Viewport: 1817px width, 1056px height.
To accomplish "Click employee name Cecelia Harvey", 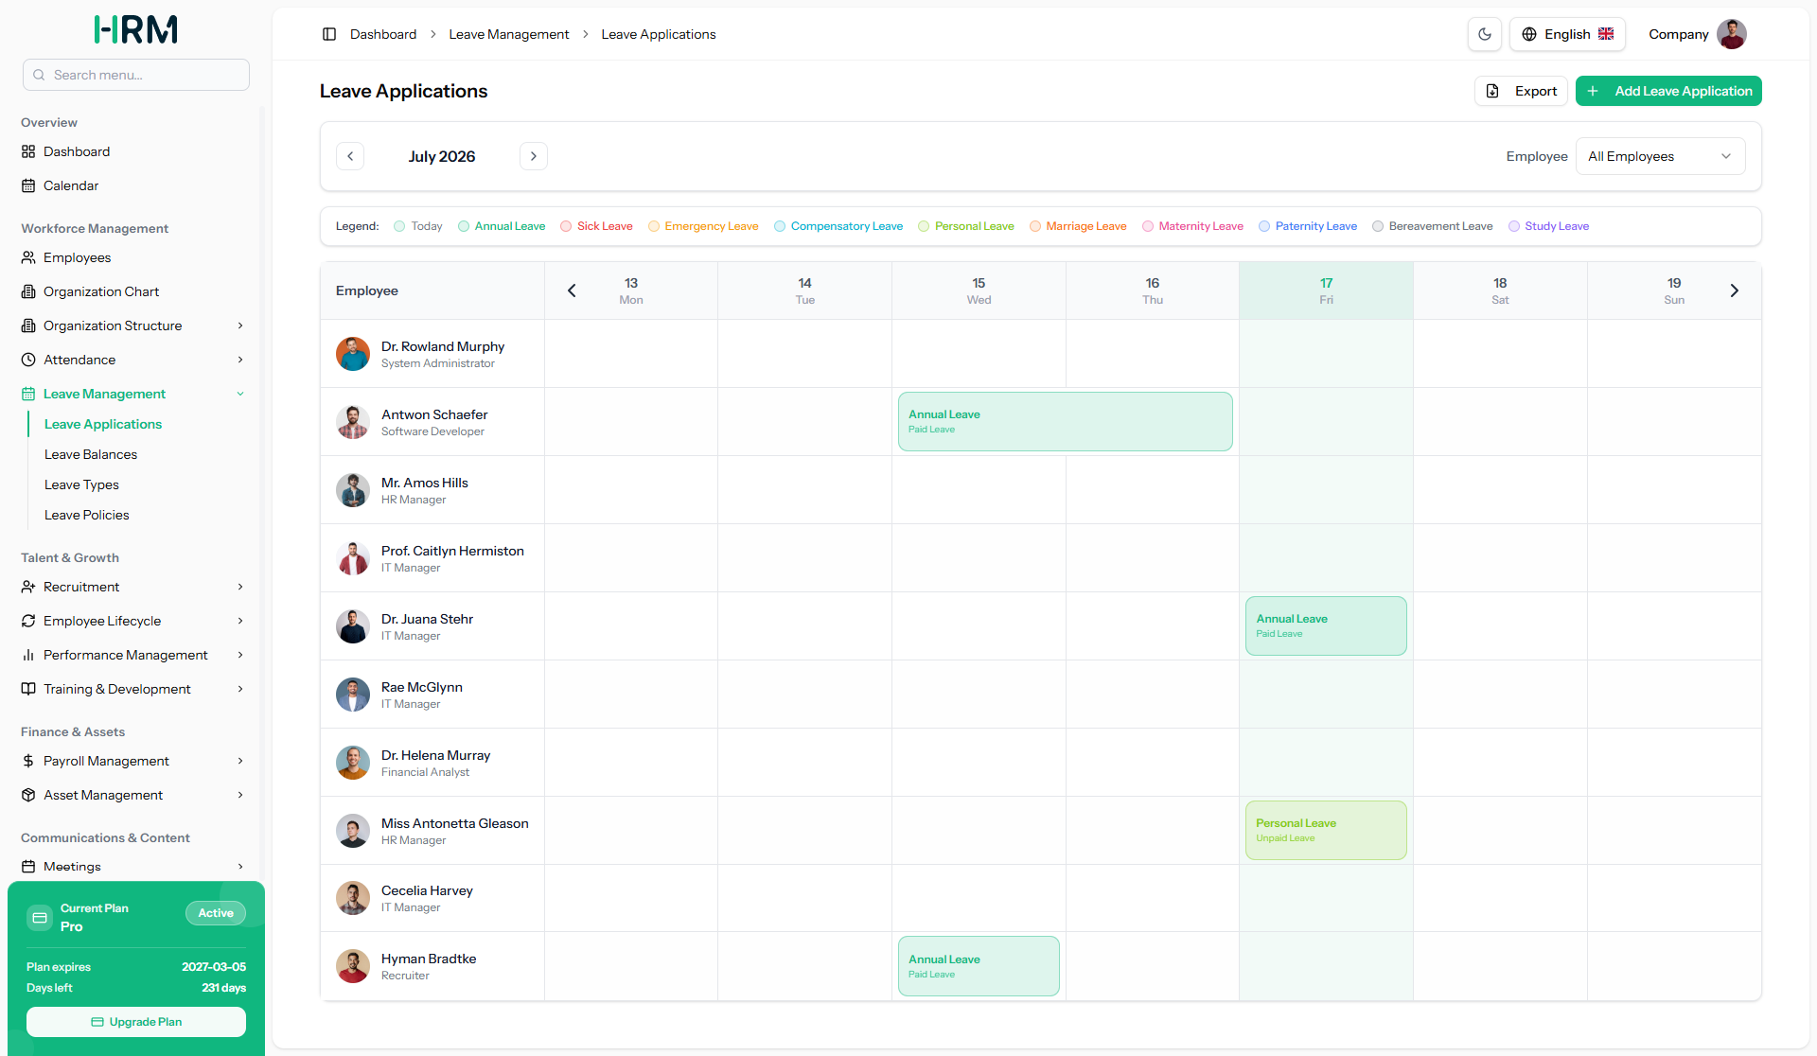I will pyautogui.click(x=427, y=890).
